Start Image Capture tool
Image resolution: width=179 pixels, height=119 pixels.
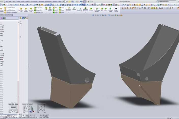pyautogui.click(x=116, y=10)
